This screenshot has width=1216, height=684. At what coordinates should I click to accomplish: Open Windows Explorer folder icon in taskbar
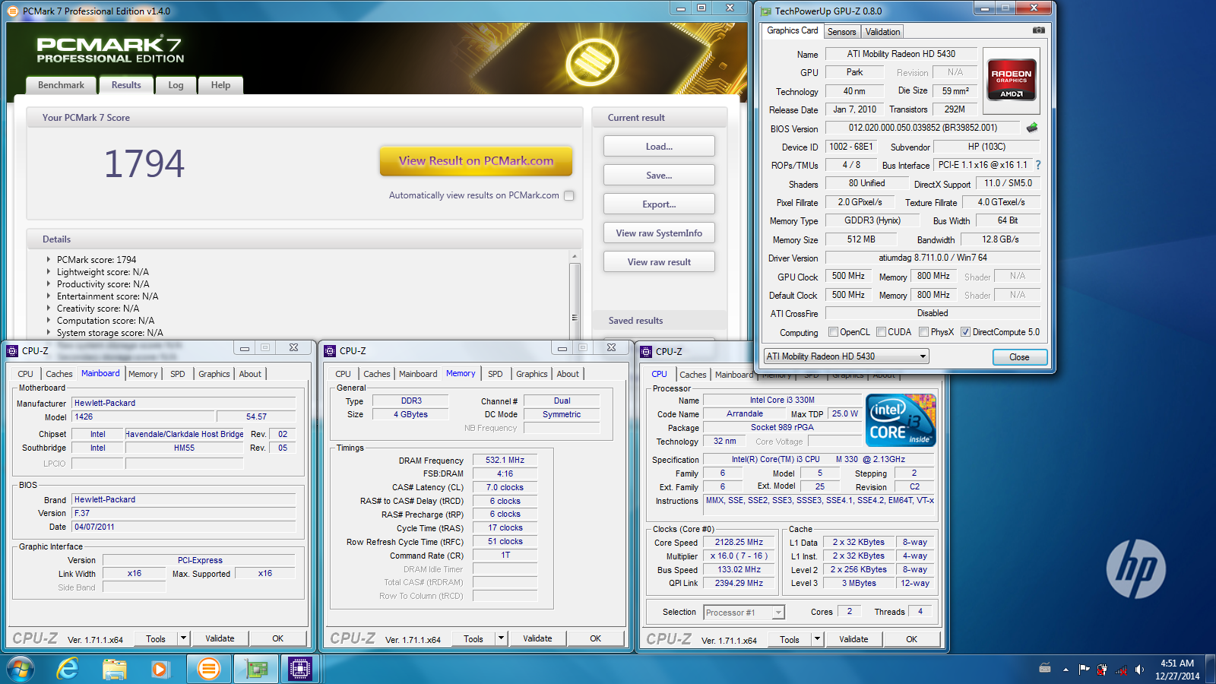coord(114,669)
